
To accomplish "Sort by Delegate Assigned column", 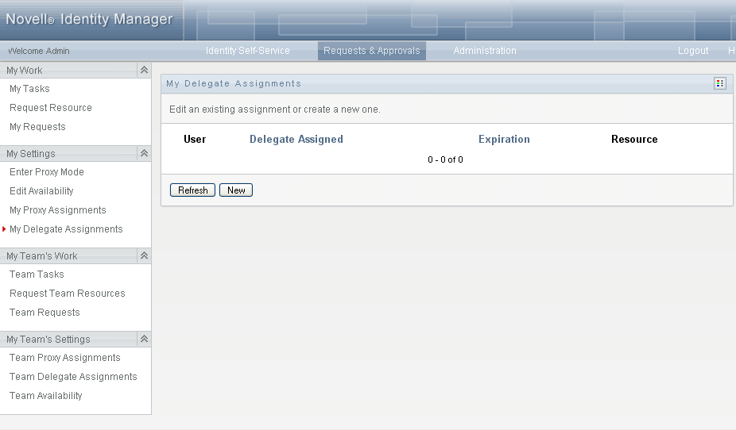I will (x=296, y=139).
